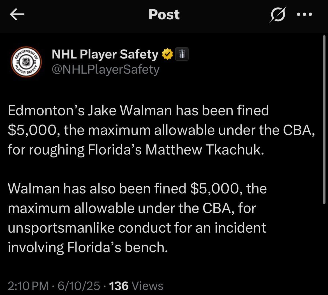
Task: Tap the name Matthew Tkachuk in the post
Action: [205, 150]
